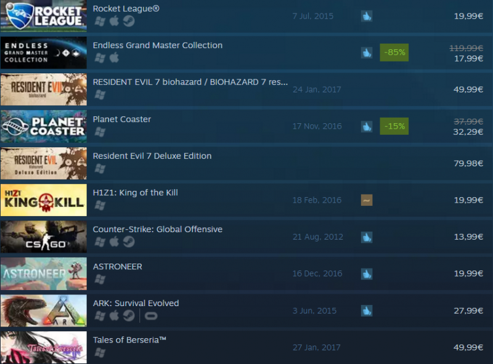Open the Rocket League thumbnail image
The height and width of the screenshot is (364, 493).
[x=43, y=16]
